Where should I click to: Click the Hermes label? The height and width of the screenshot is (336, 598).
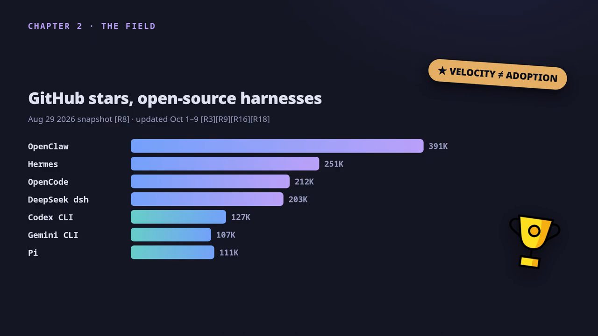pyautogui.click(x=43, y=164)
